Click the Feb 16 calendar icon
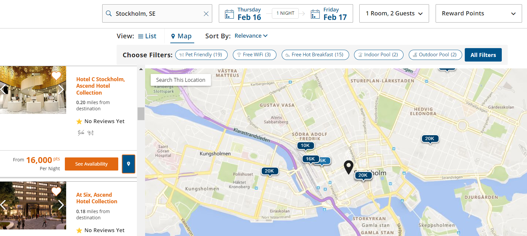The image size is (527, 236). 229,14
